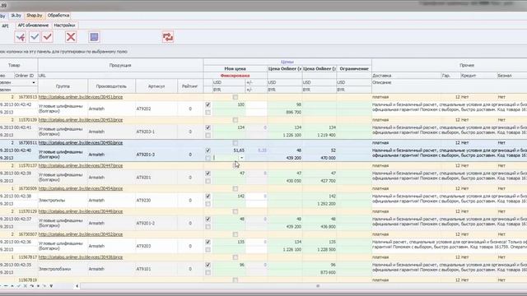Click the blue square stop icon
This screenshot has width=527, height=296.
pyautogui.click(x=94, y=37)
